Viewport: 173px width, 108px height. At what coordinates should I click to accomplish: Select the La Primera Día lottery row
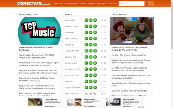[86, 75]
